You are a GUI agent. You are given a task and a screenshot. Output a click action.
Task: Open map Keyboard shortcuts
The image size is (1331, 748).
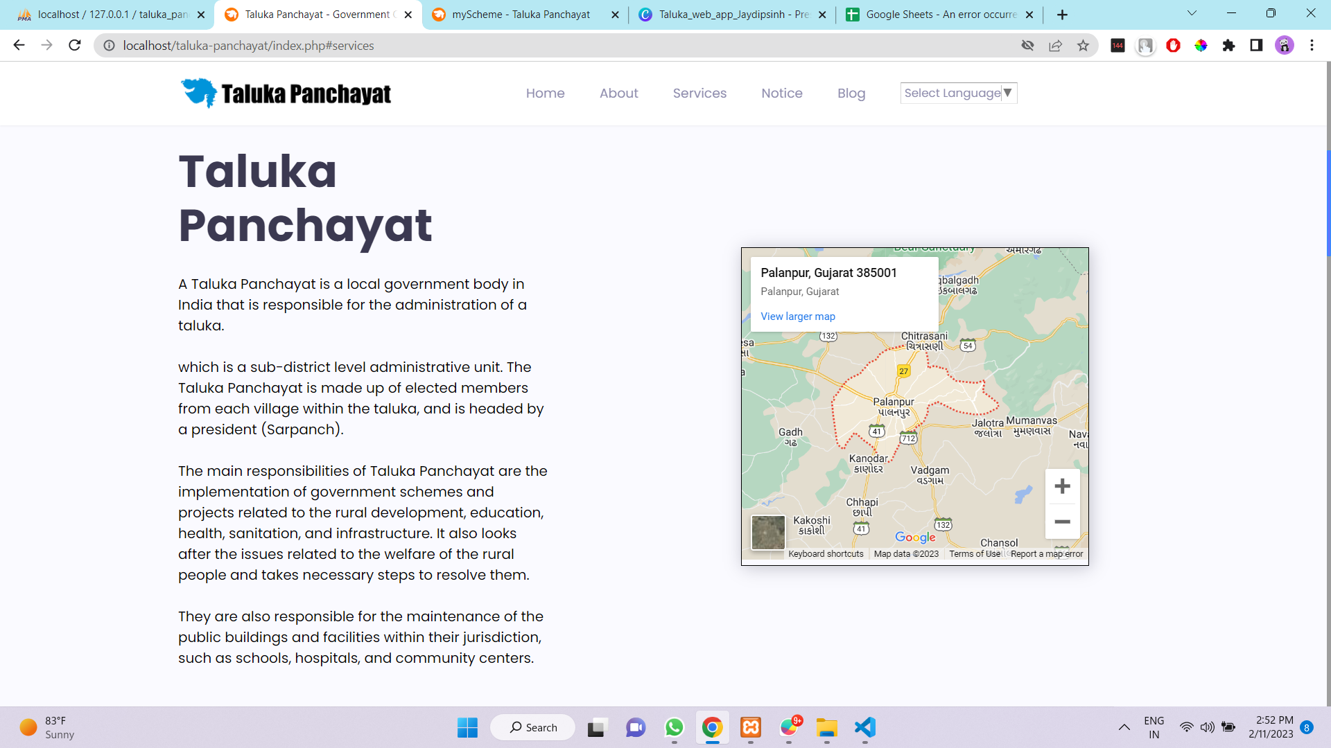point(826,554)
